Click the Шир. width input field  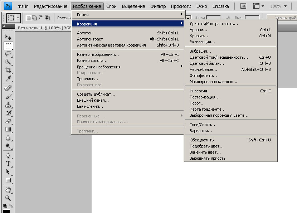tap(214, 18)
